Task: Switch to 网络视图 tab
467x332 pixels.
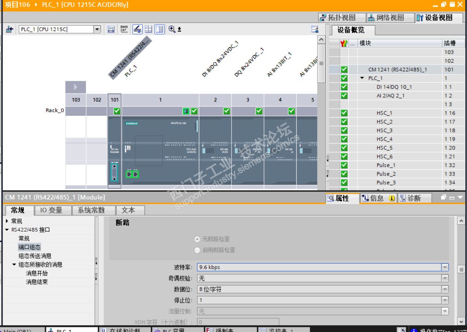Action: point(390,18)
